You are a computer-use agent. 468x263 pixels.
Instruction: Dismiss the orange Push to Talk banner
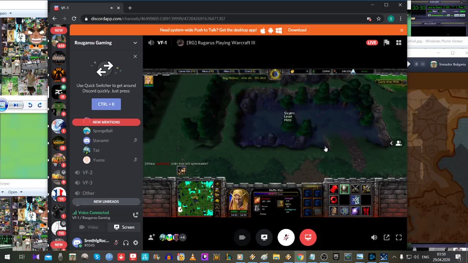pyautogui.click(x=401, y=30)
